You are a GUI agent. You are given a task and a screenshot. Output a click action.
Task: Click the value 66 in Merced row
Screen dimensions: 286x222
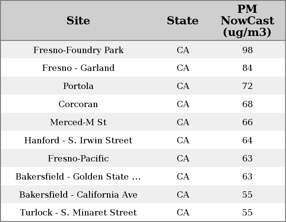247,122
